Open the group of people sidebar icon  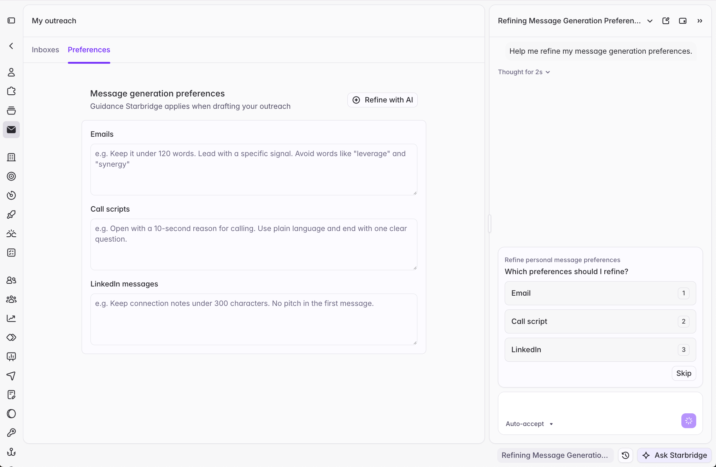pos(11,299)
